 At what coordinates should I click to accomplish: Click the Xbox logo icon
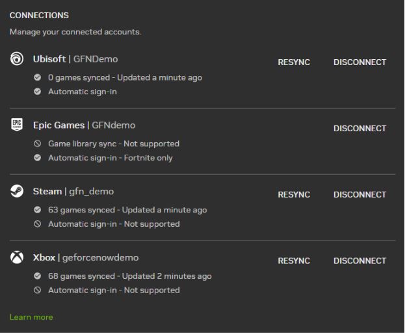tap(17, 257)
